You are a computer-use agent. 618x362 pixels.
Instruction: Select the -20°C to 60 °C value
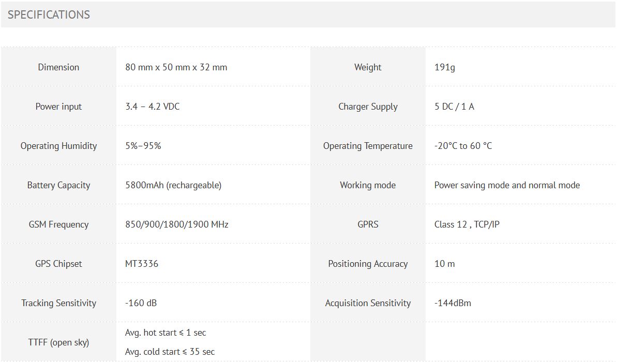tap(463, 146)
